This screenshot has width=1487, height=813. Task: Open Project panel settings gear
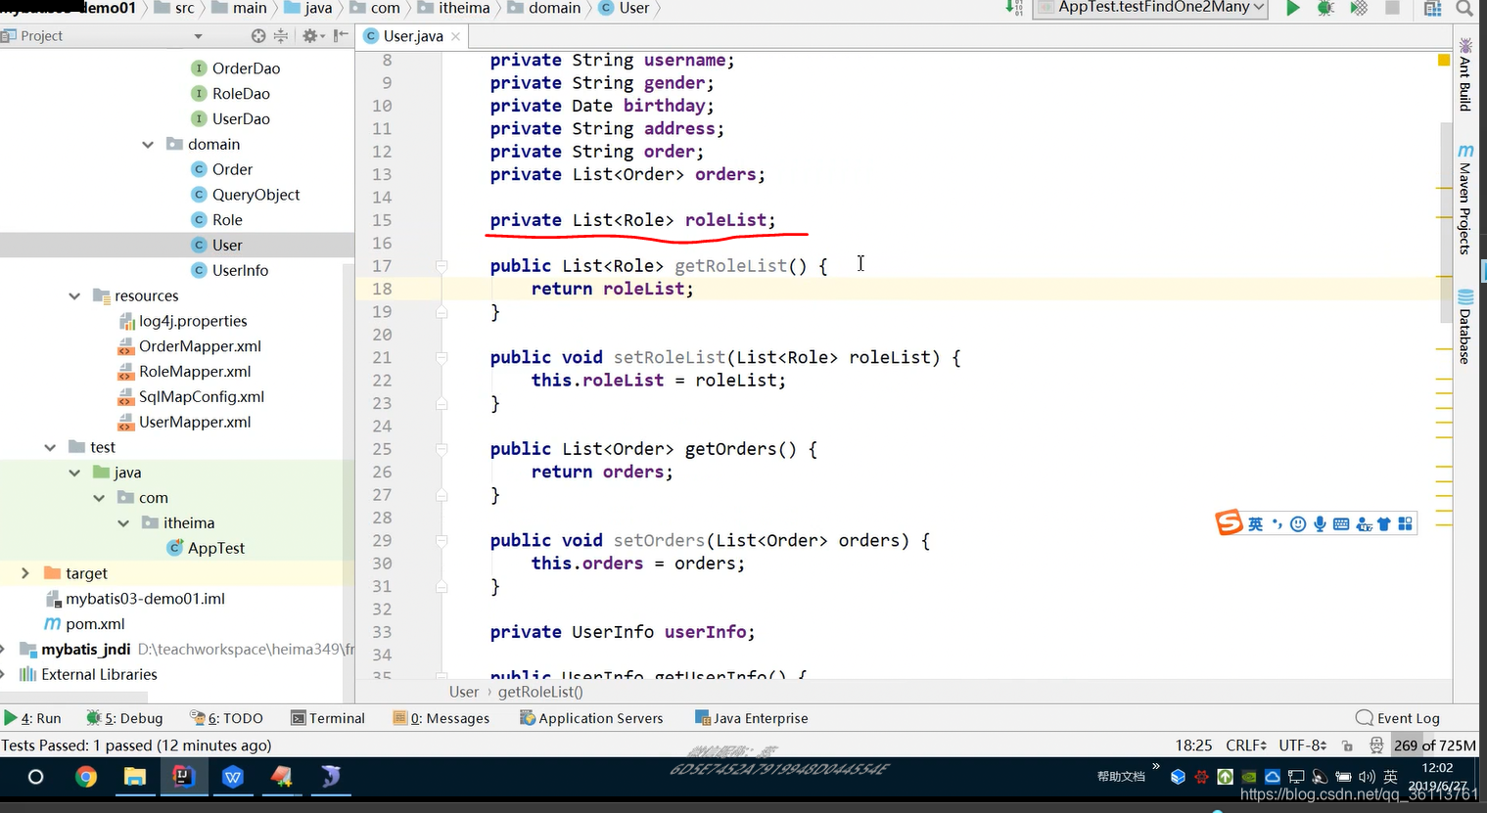point(311,36)
